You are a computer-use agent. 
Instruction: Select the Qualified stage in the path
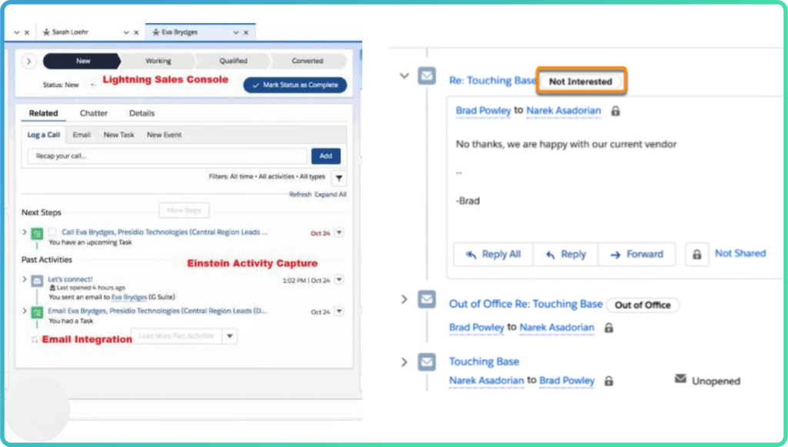233,61
